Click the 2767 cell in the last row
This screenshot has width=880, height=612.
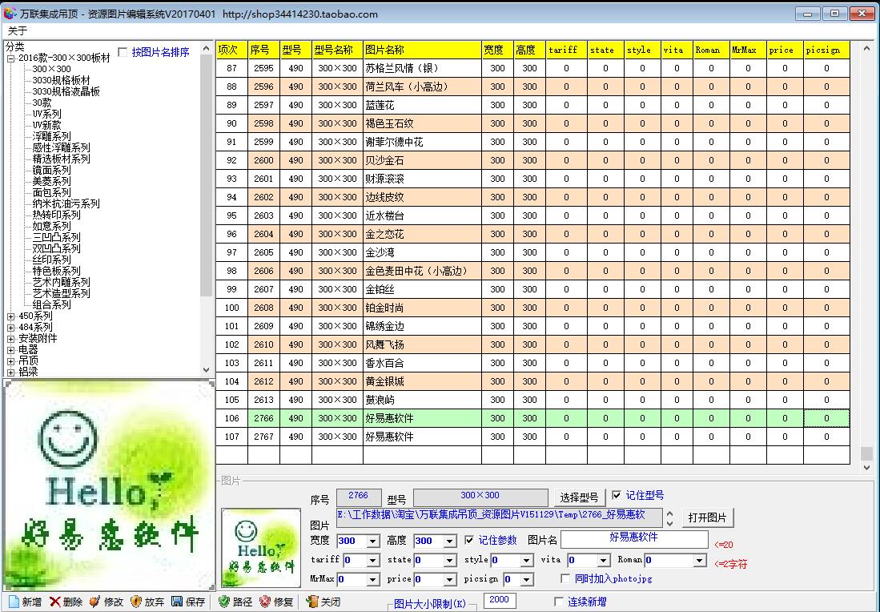click(263, 437)
